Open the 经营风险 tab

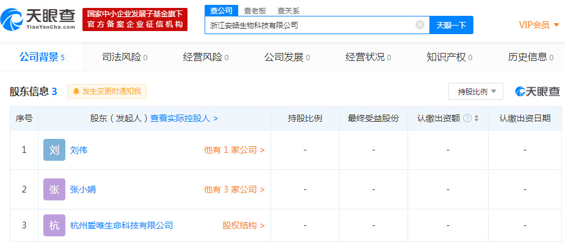206,57
